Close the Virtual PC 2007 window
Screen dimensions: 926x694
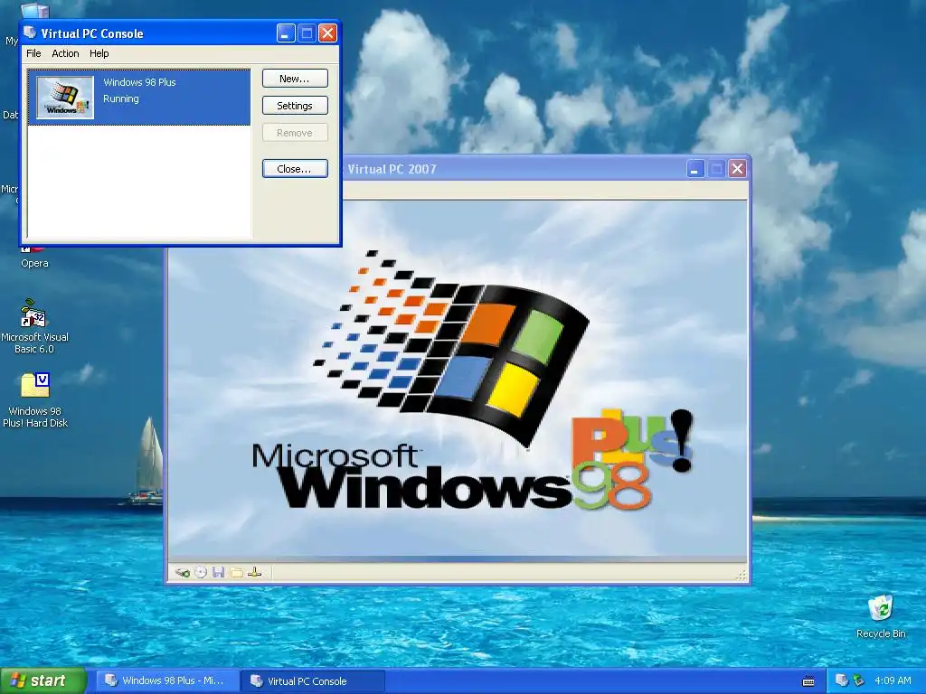(737, 169)
